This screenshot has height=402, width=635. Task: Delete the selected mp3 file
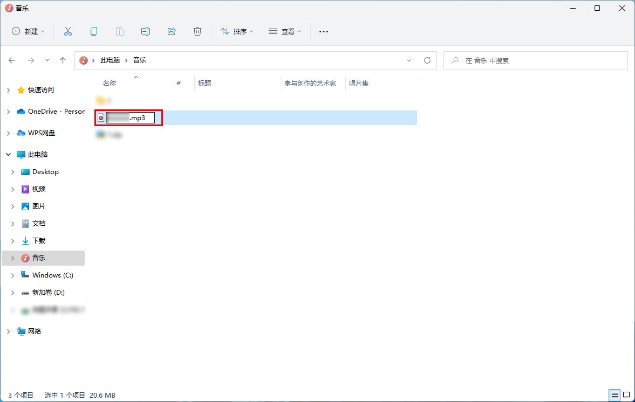[x=197, y=31]
